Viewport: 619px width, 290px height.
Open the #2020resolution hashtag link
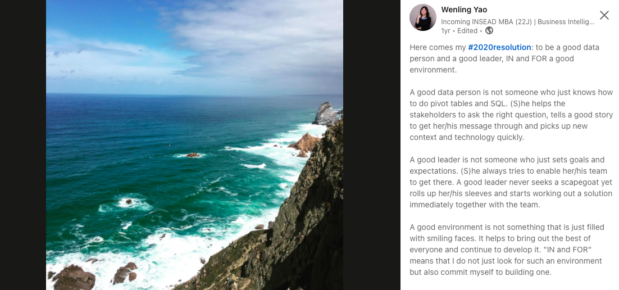[499, 47]
